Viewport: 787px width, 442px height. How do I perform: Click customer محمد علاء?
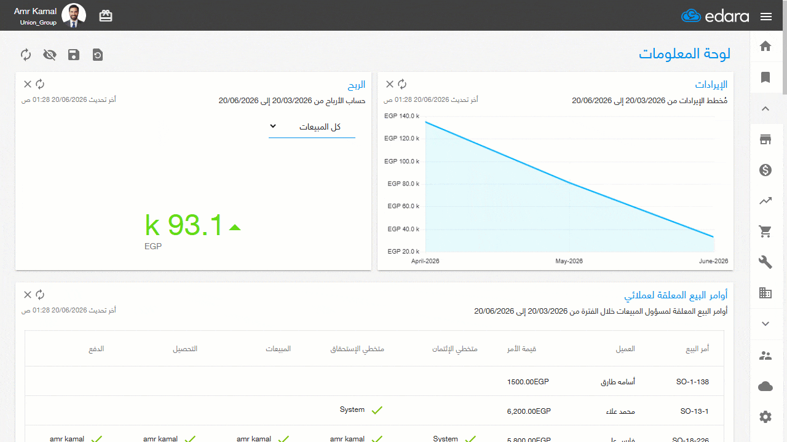tap(620, 411)
